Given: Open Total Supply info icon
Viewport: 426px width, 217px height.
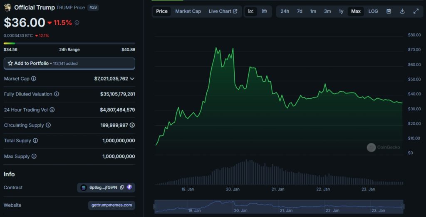Looking at the screenshot, I should 35,141.
